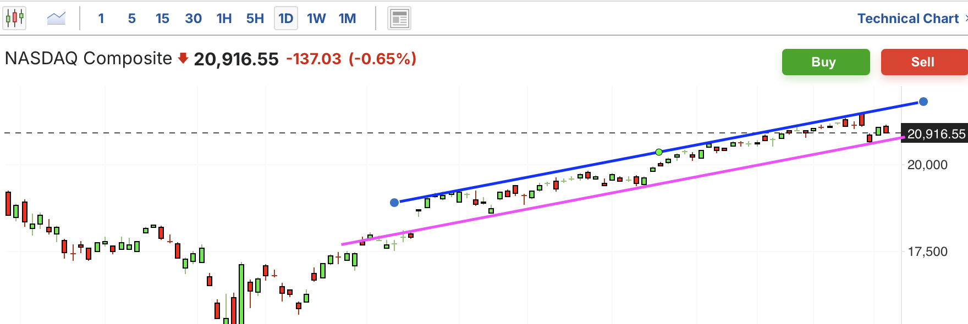Select the blue trendline's right endpoint handle
968x324 pixels.
(x=923, y=102)
